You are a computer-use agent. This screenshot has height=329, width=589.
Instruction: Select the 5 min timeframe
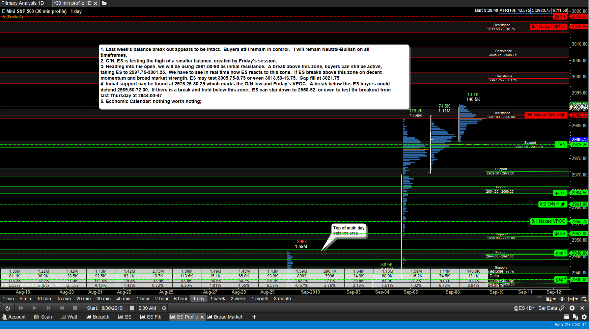click(25, 299)
